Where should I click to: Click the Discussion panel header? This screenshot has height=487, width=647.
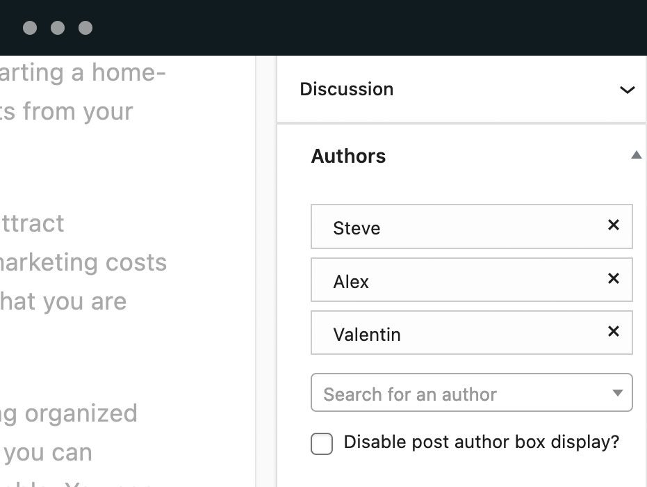coord(346,89)
